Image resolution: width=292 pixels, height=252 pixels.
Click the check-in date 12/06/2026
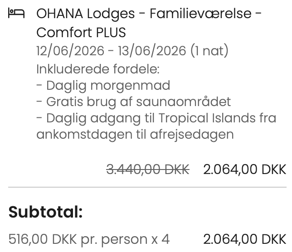71,50
